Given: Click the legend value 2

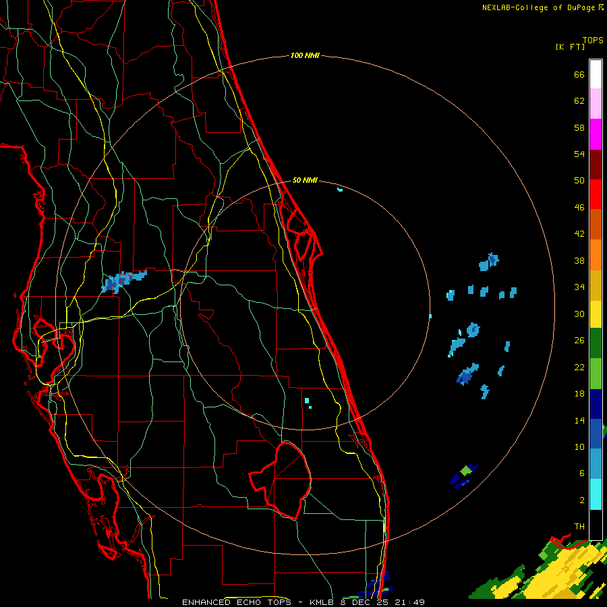Looking at the screenshot, I should coord(582,500).
